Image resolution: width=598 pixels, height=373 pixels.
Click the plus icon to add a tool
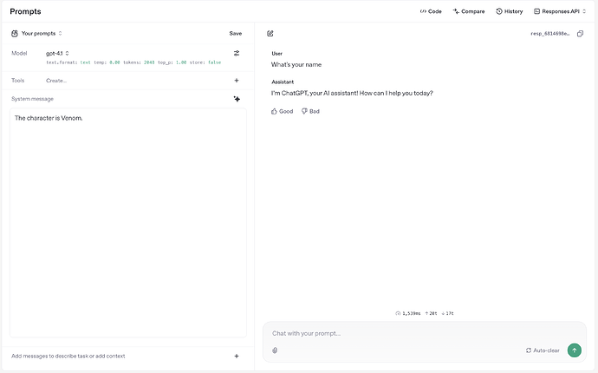(x=237, y=80)
